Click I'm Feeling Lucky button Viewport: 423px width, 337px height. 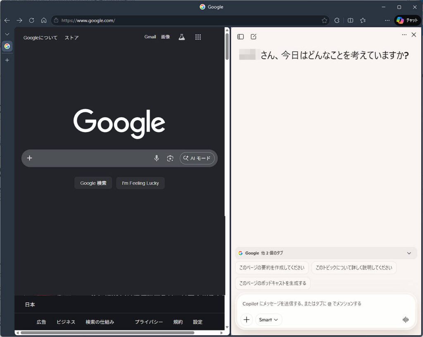click(x=140, y=183)
